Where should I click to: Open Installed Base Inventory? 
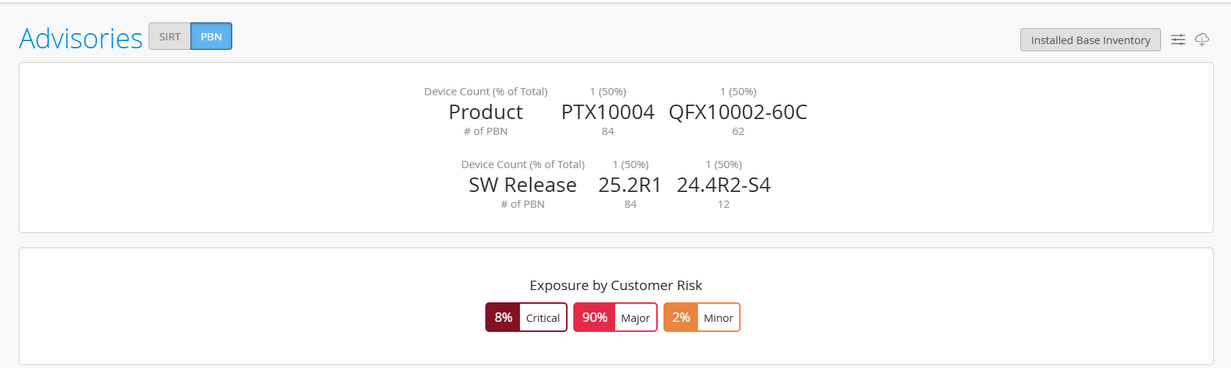(1090, 40)
